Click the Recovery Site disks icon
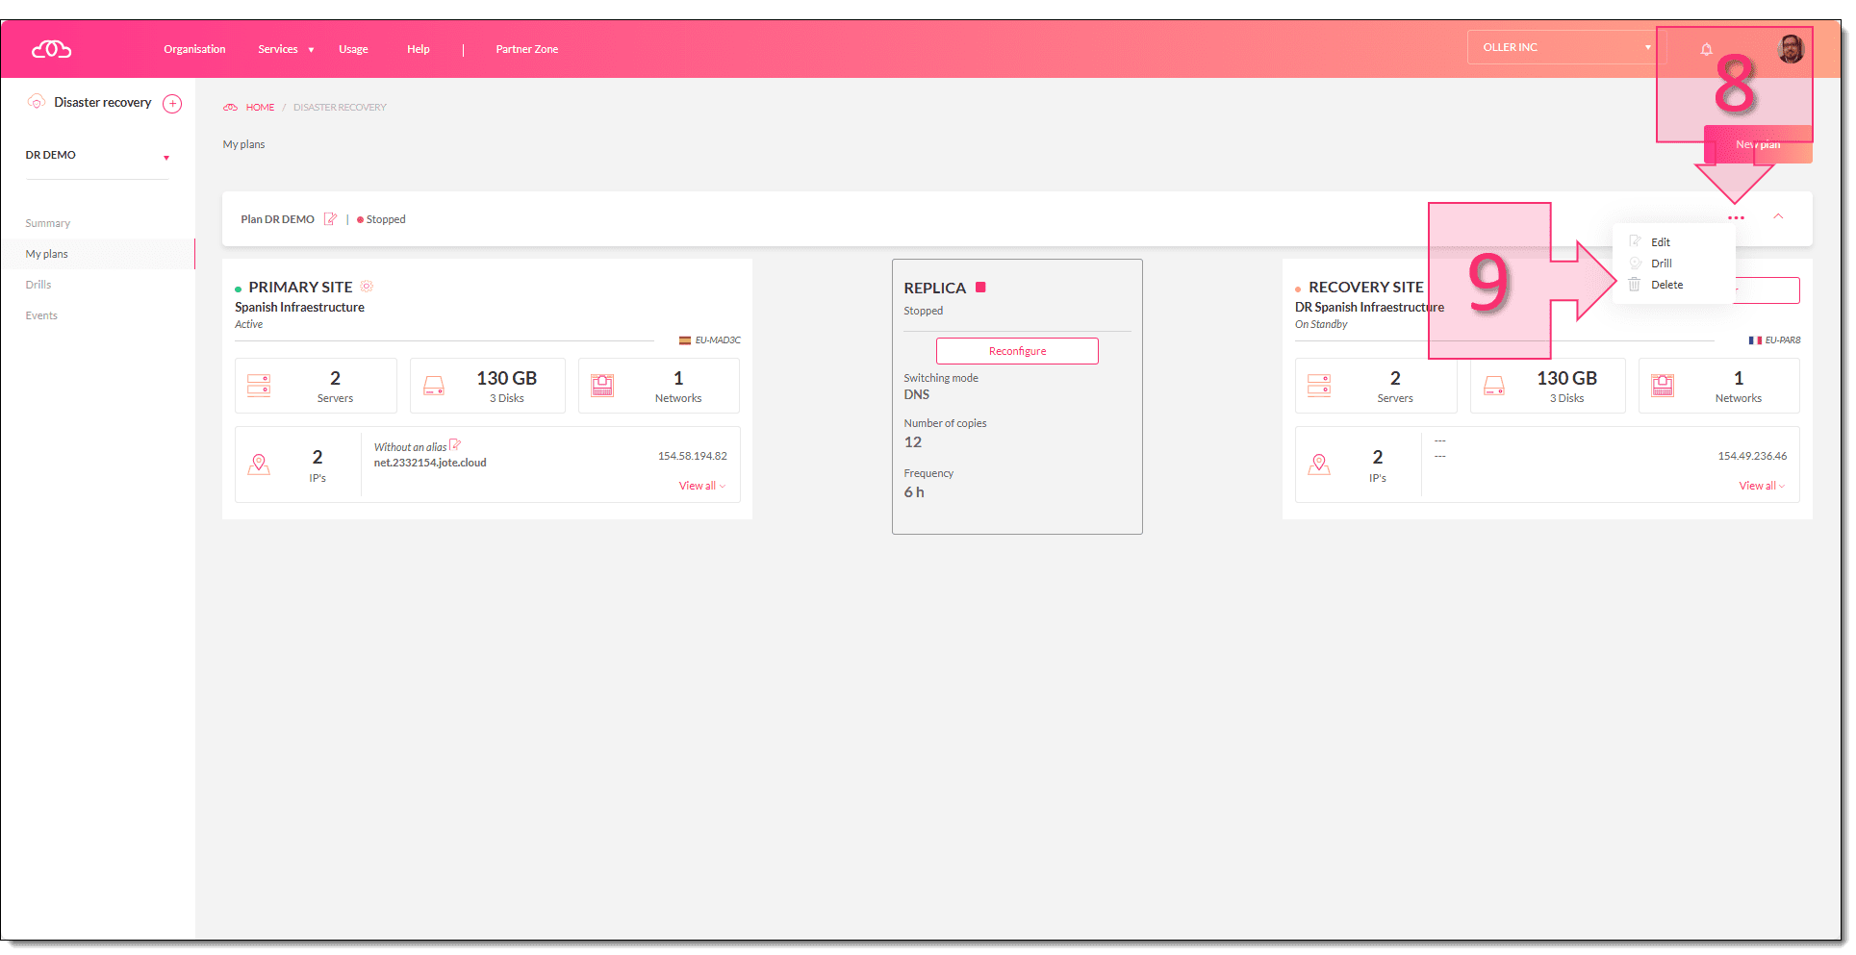The image size is (1856, 955). [x=1494, y=386]
